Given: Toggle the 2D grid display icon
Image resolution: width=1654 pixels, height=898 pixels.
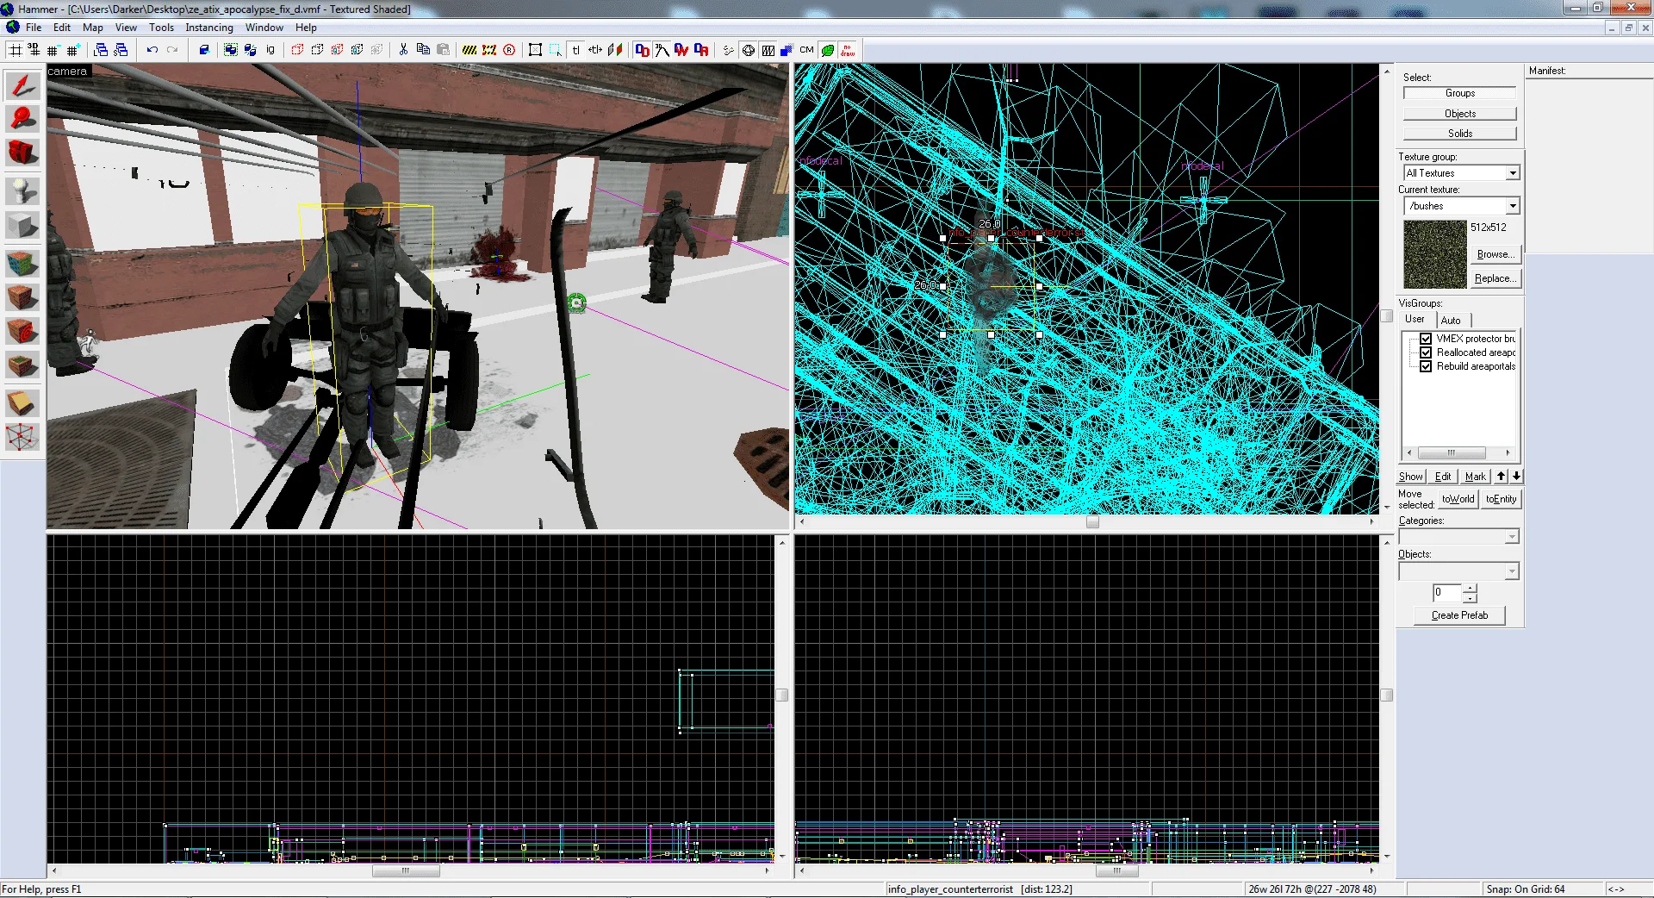Looking at the screenshot, I should (15, 50).
